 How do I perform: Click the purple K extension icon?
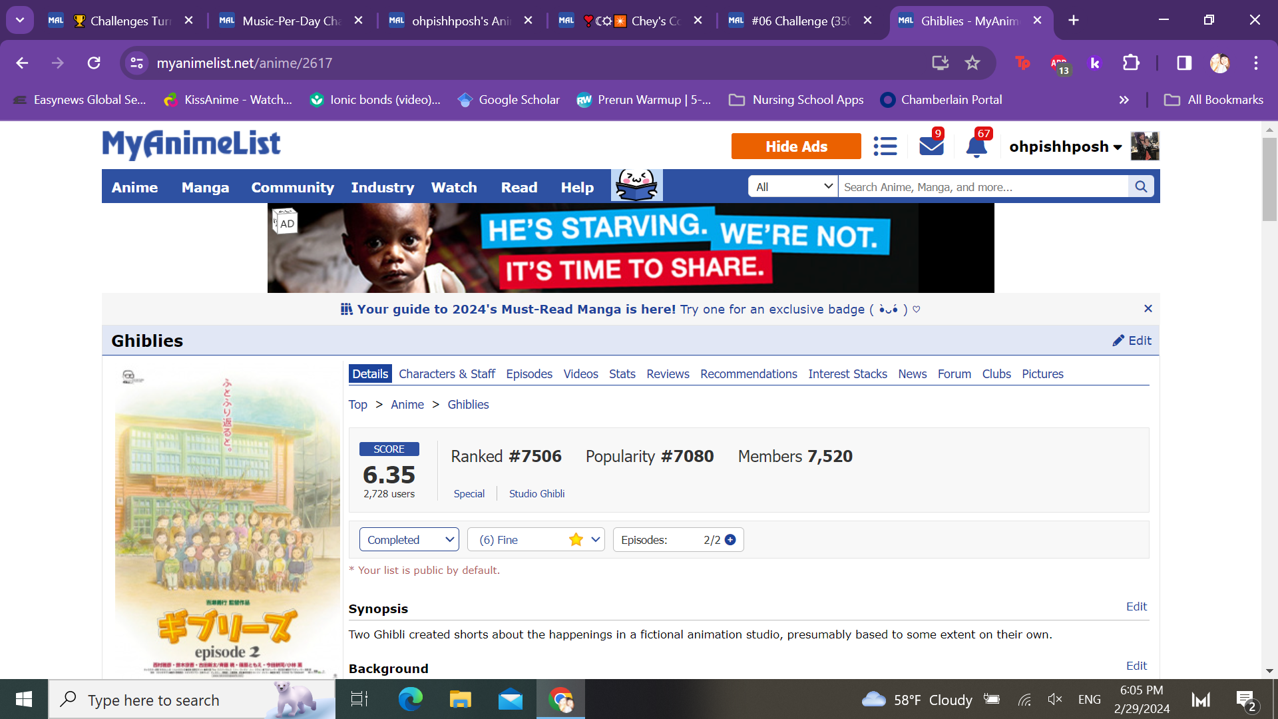point(1095,63)
